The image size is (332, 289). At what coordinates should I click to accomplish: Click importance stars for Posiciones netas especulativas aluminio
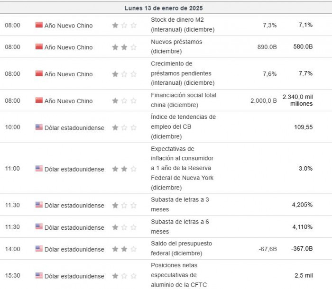[x=124, y=276]
